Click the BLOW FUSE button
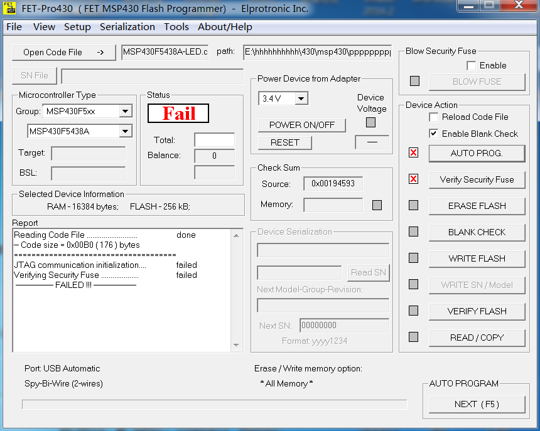The image size is (540, 431). click(477, 82)
